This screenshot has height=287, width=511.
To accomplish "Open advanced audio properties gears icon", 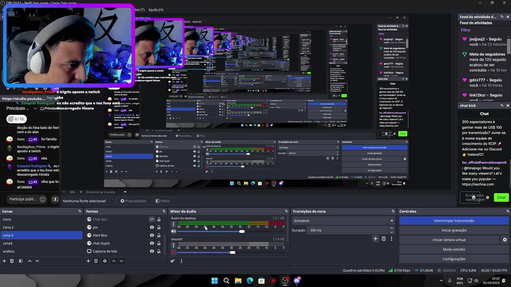I will [172, 261].
